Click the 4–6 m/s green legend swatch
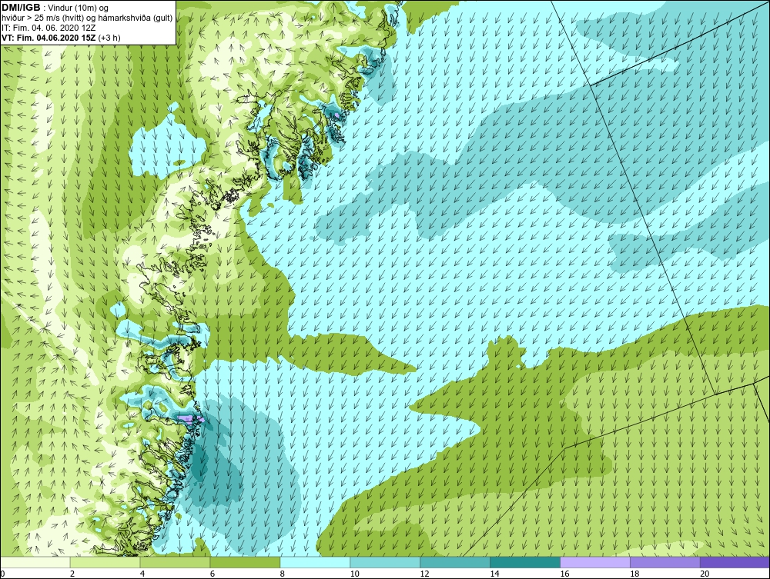 click(176, 562)
